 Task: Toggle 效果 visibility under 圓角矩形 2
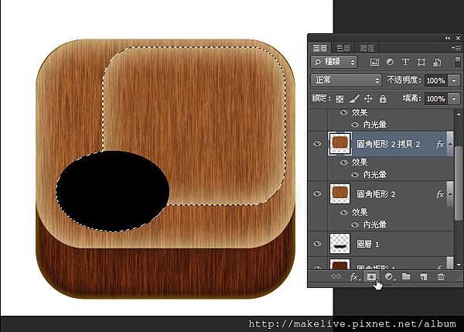[344, 212]
